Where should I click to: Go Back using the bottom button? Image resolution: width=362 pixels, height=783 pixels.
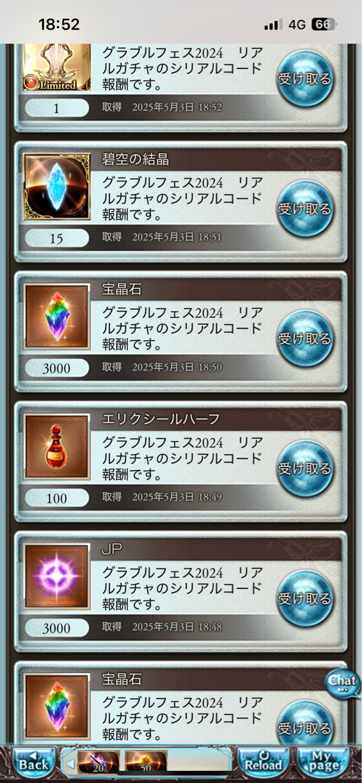coord(34,762)
